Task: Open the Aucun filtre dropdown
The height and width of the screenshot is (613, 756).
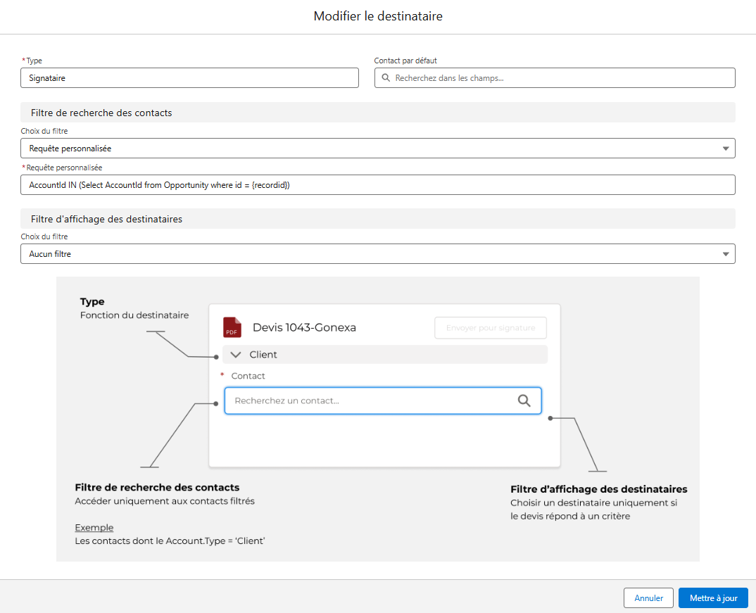Action: click(x=377, y=254)
